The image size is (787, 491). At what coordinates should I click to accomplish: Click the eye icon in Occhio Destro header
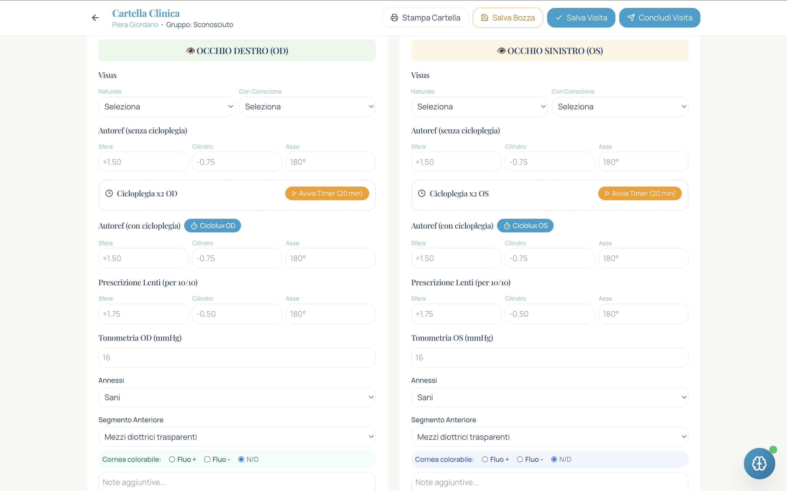coord(190,51)
